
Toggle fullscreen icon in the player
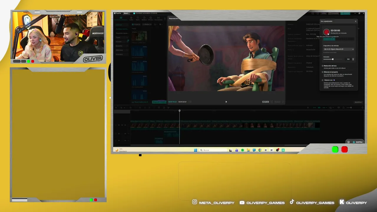(283, 102)
